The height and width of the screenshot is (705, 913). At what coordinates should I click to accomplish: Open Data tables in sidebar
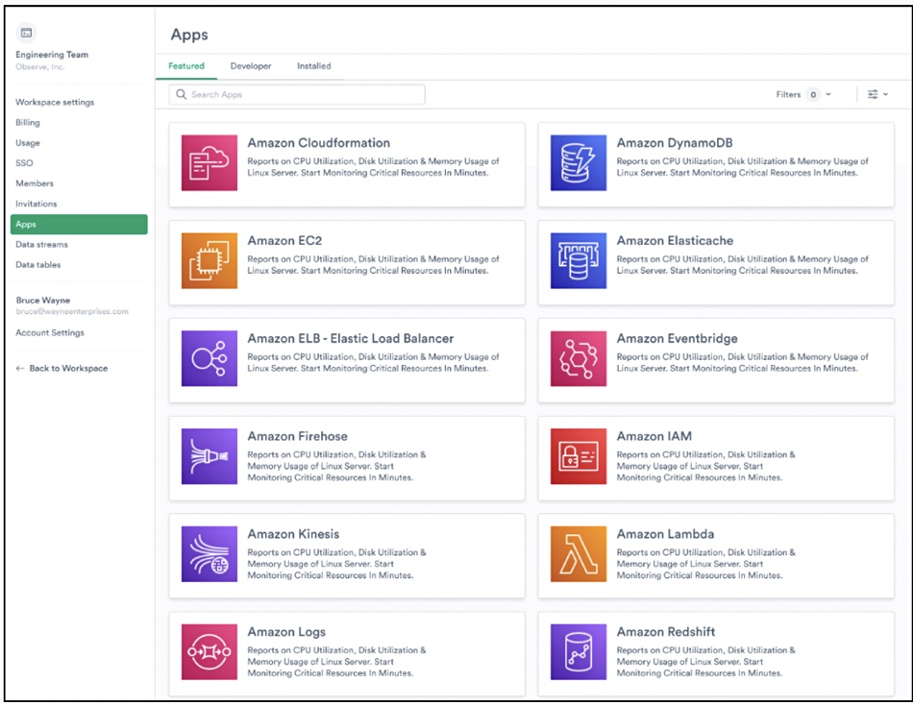[37, 265]
